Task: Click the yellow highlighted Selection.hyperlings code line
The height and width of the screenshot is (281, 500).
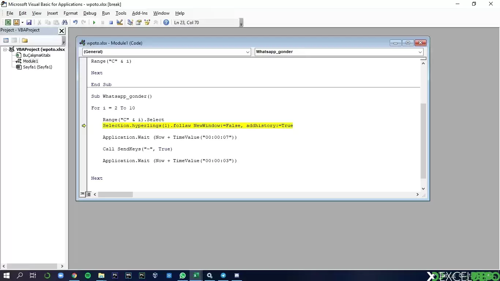Action: [198, 125]
